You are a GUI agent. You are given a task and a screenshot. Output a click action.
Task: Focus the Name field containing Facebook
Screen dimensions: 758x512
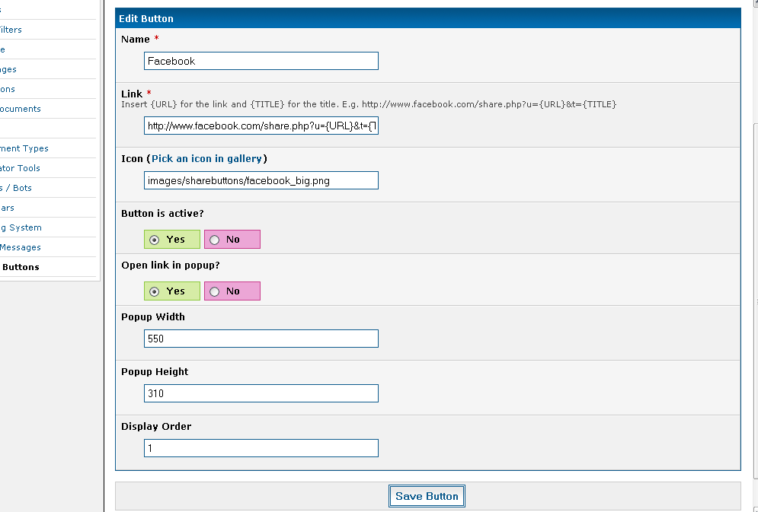[x=261, y=62]
